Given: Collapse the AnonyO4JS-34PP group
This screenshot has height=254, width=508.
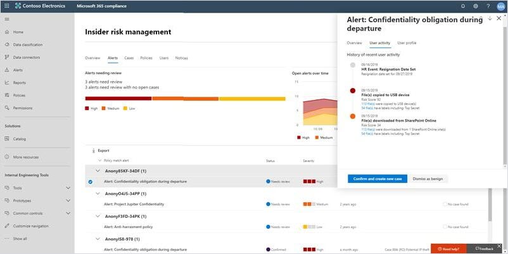Looking at the screenshot, I should click(x=98, y=193).
